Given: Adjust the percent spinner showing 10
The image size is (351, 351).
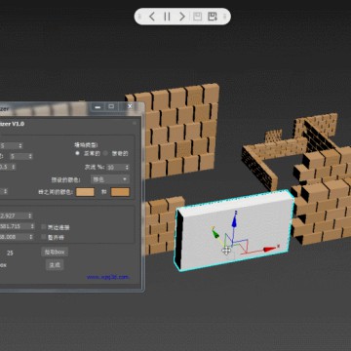Looking at the screenshot, I should (x=127, y=168).
